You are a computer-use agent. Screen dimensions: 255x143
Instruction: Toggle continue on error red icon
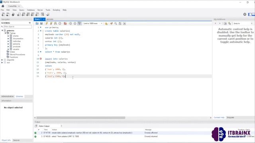coord(65,23)
